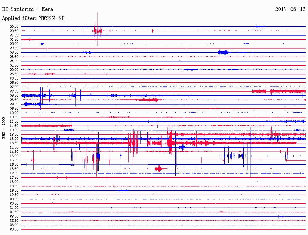
Task: Select the 19:00 time label
Action: [14, 190]
